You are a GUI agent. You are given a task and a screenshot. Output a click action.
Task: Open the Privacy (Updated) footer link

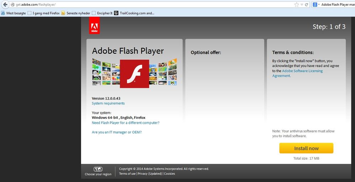coord(150,173)
